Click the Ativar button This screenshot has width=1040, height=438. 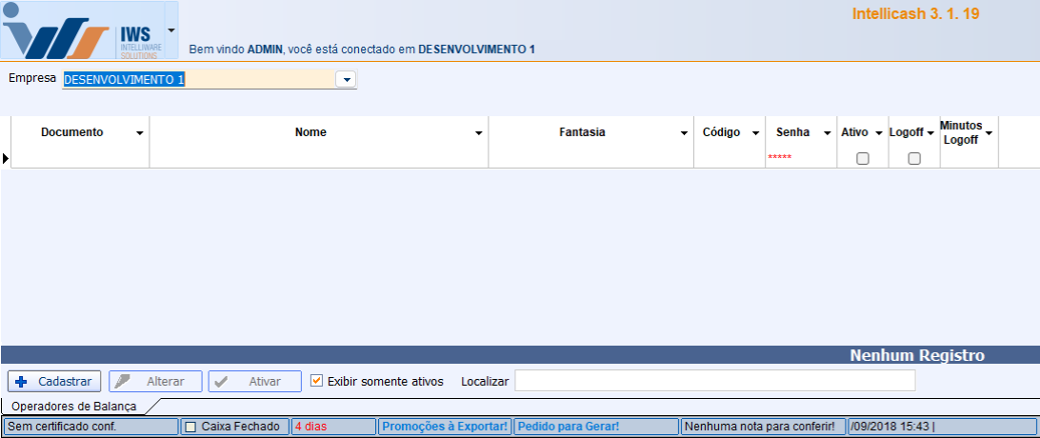pyautogui.click(x=254, y=381)
